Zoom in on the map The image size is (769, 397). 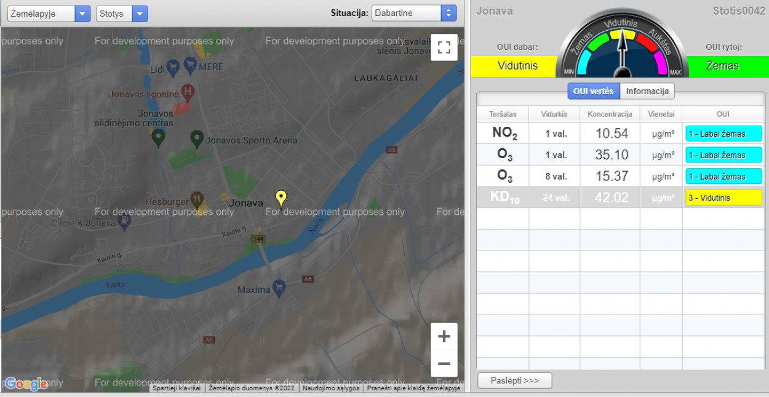coord(444,337)
